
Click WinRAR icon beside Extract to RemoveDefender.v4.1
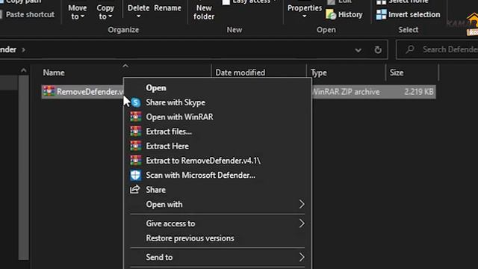(x=136, y=161)
